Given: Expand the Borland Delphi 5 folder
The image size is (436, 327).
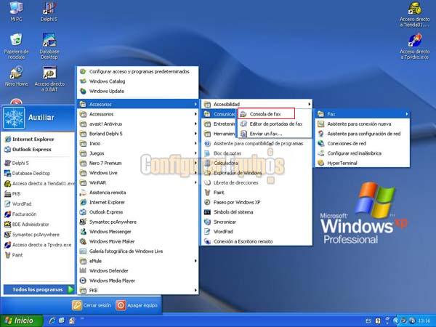Looking at the screenshot, I should pos(138,134).
